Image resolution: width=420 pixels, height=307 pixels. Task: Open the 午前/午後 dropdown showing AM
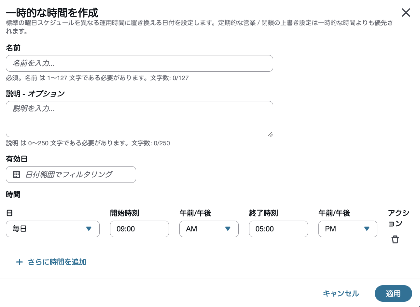pyautogui.click(x=208, y=229)
